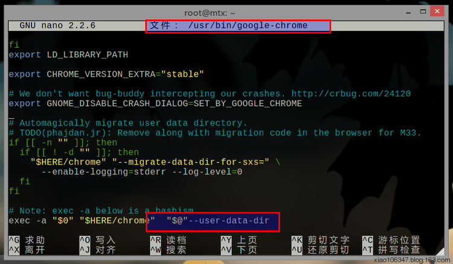Click the window title 'root@mtx: ~'
453x264 pixels.
point(210,13)
